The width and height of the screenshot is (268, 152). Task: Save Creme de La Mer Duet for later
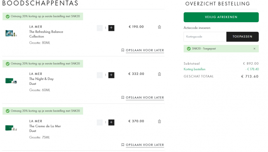tap(143, 145)
